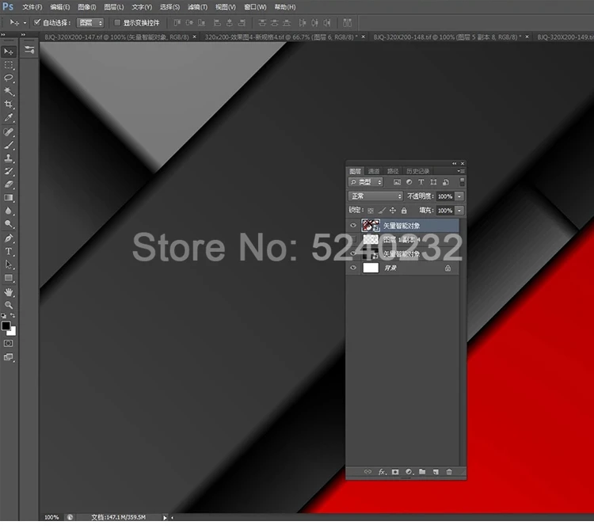594x529 pixels.
Task: Select the Horizontal Type tool
Action: [9, 252]
